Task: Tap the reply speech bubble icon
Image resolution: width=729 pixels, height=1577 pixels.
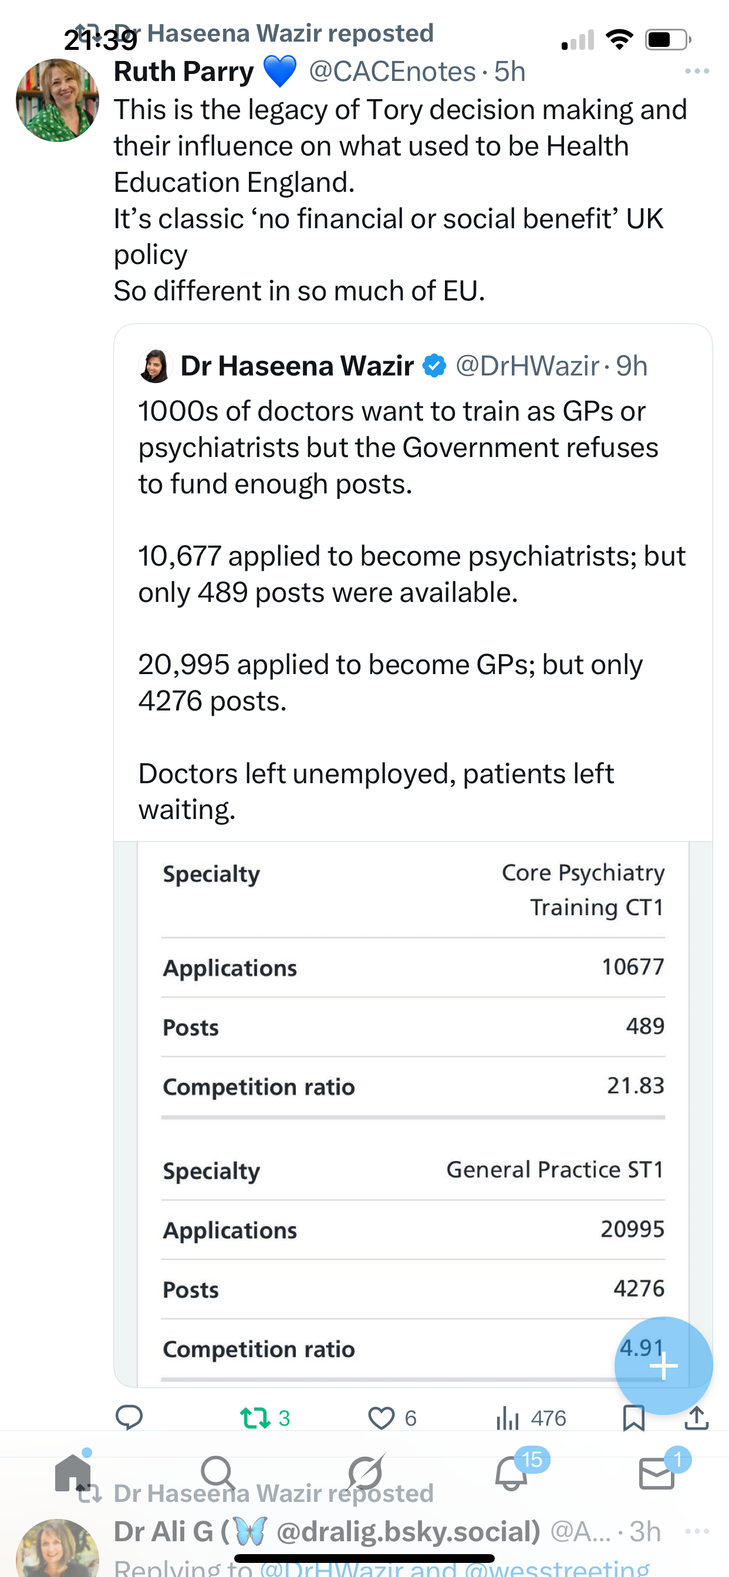Action: point(129,1418)
